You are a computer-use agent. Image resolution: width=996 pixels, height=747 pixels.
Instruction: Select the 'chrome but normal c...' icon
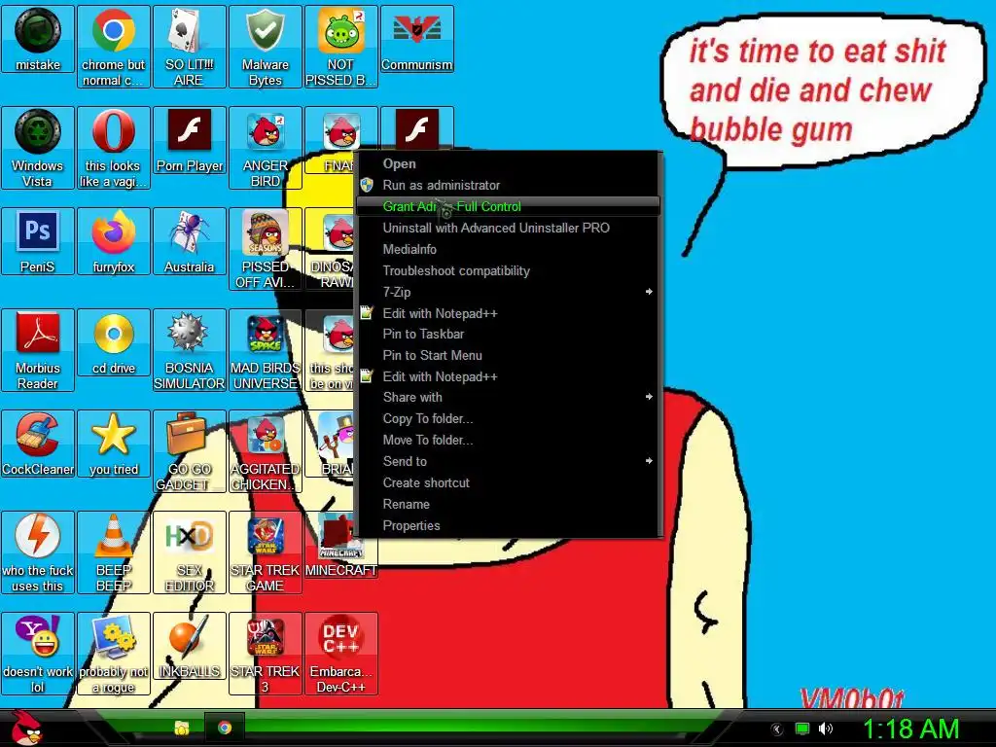coord(113,47)
